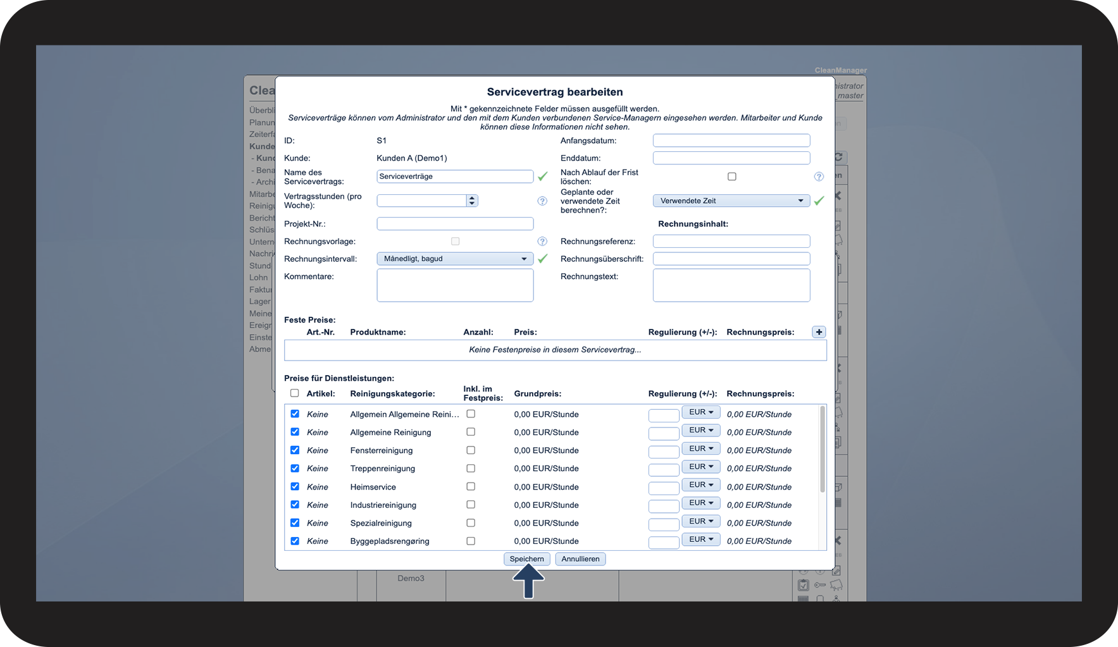
Task: Open help for Vertragsstunden (pro Woche)
Action: point(542,201)
